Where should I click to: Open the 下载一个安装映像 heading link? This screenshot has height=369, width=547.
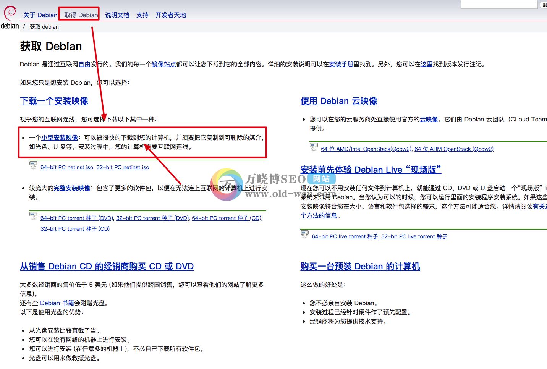[54, 101]
